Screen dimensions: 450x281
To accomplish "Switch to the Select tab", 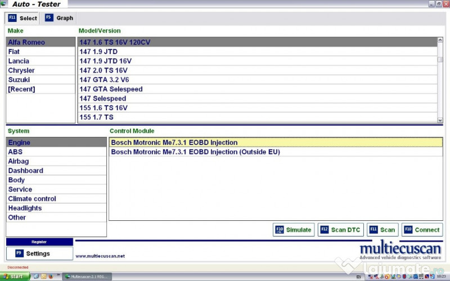I will click(x=22, y=18).
